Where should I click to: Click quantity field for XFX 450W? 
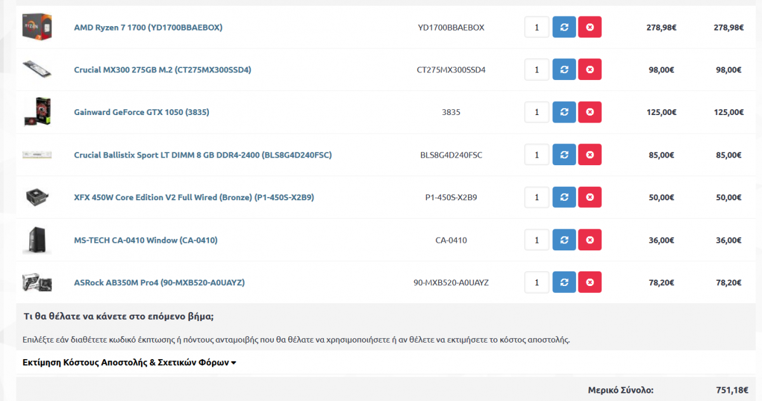[x=537, y=197]
